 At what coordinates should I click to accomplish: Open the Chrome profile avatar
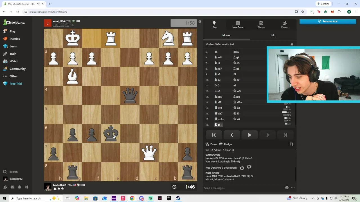(349, 12)
